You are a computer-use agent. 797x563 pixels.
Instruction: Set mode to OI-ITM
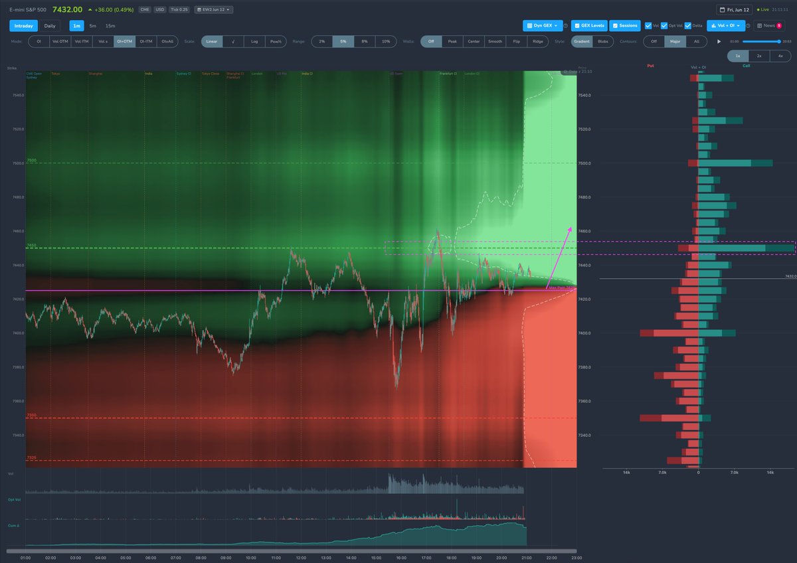pos(146,41)
